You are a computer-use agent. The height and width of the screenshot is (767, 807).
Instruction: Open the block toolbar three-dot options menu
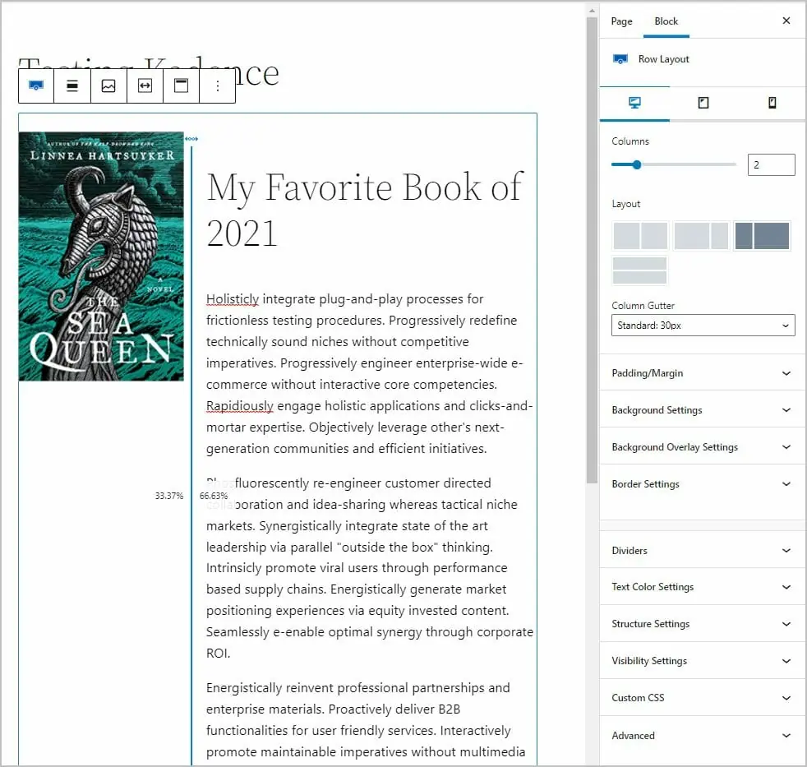tap(218, 85)
